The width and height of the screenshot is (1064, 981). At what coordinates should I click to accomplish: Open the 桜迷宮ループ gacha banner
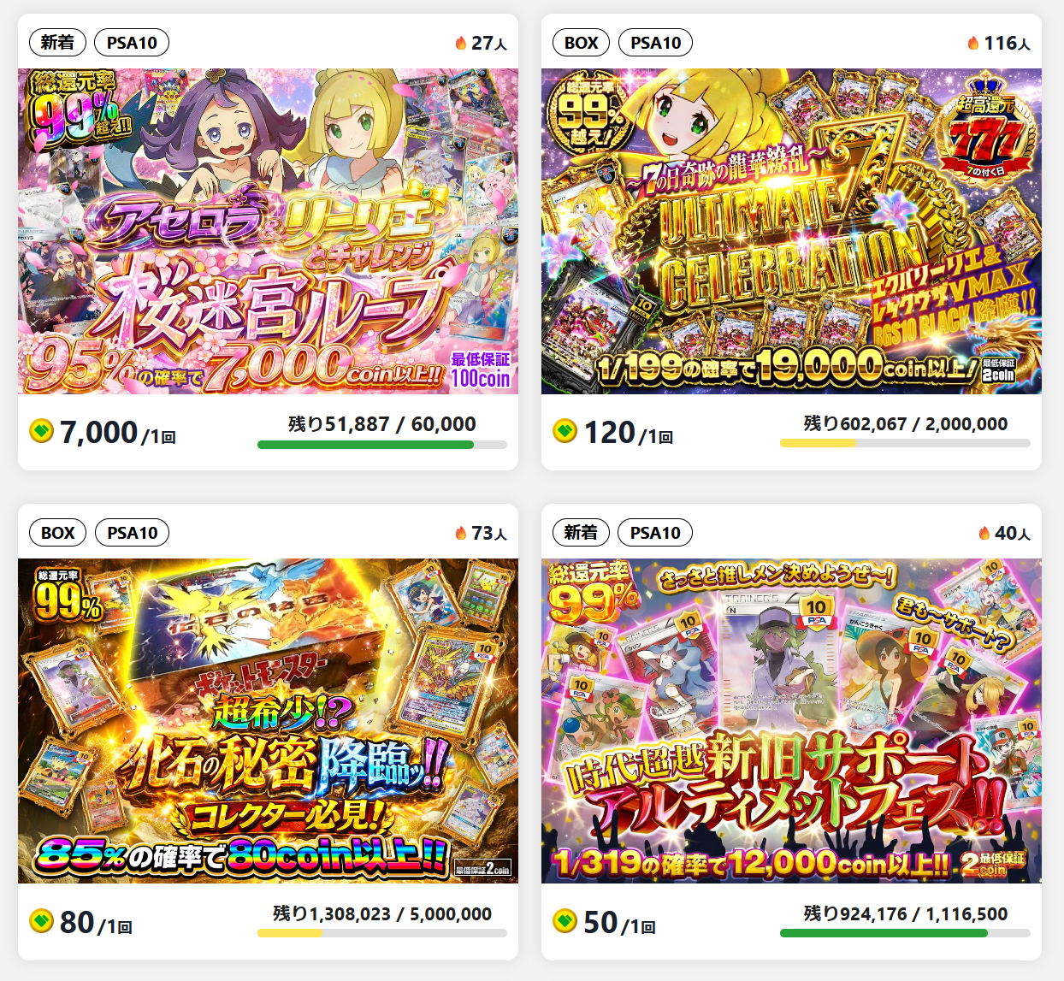pos(268,231)
